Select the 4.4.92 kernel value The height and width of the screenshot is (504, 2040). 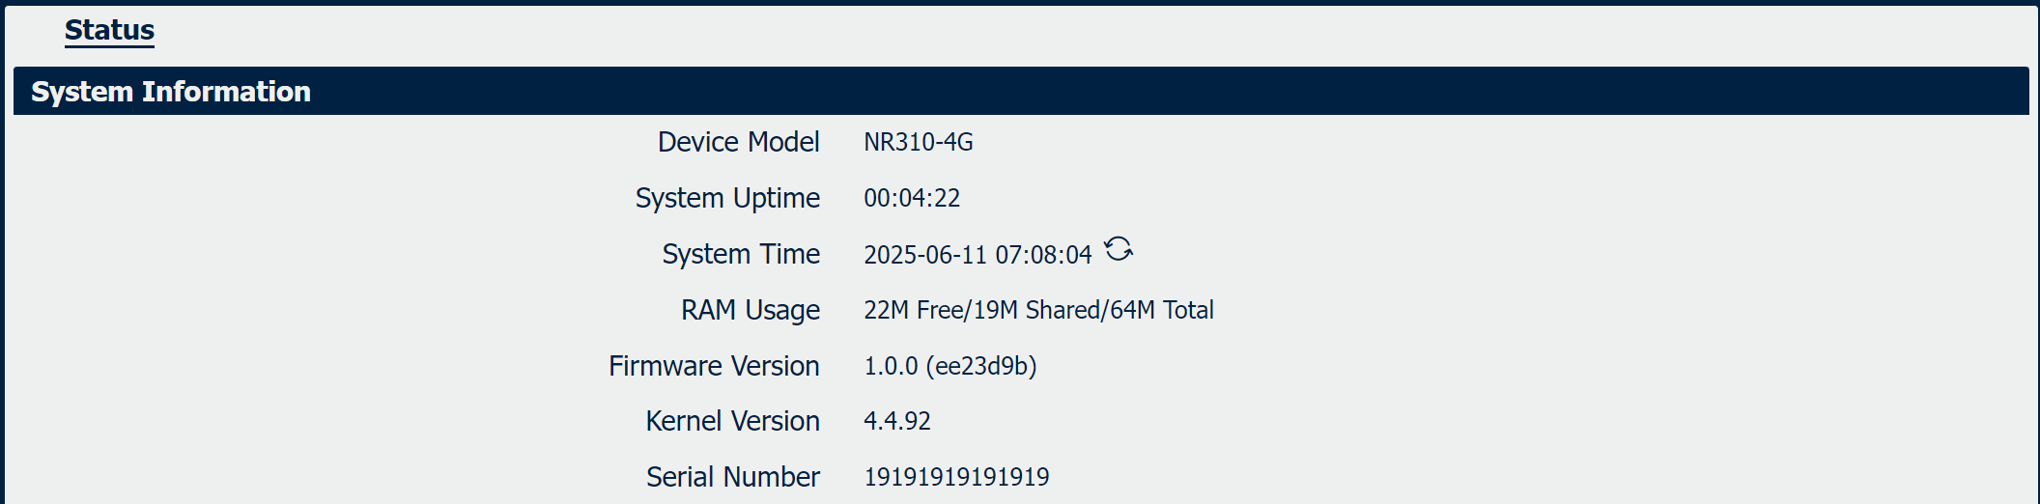[x=897, y=421]
